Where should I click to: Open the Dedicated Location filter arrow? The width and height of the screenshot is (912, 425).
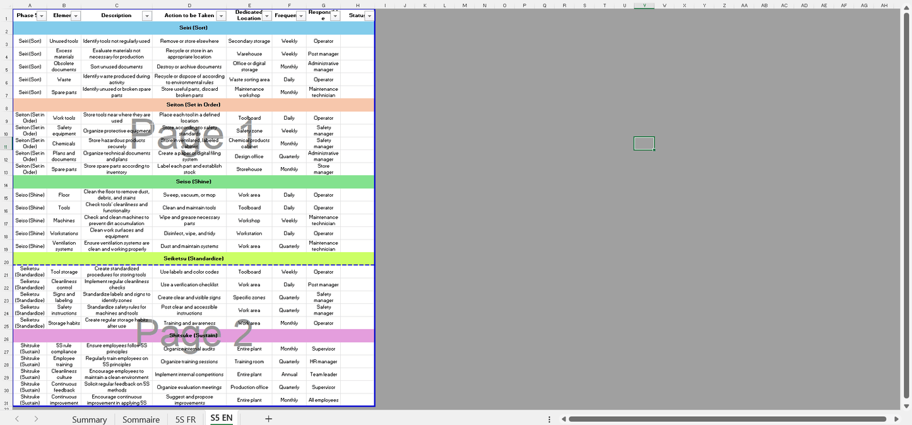pos(267,16)
